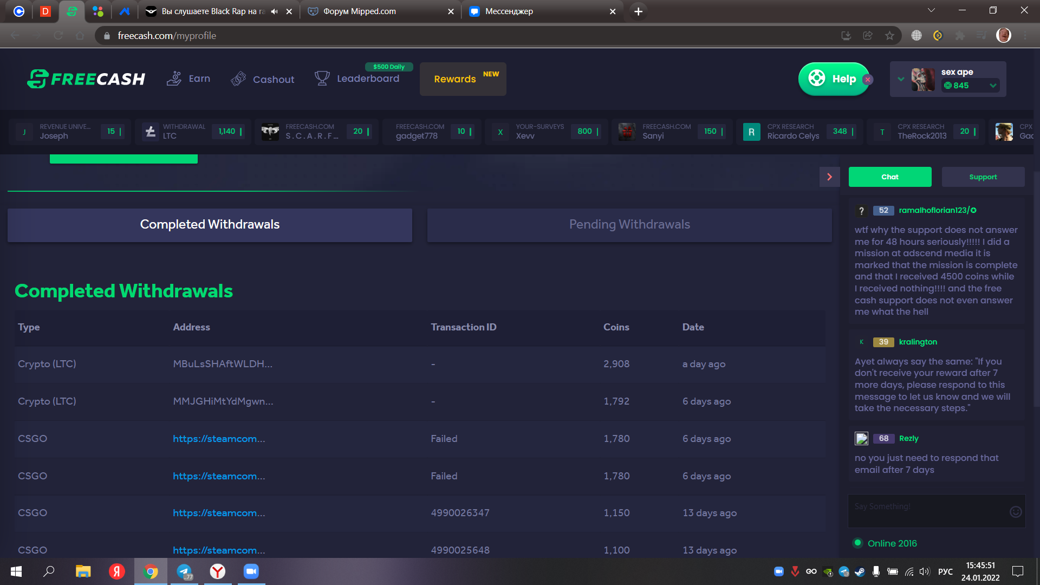
Task: Open the Windows Start menu
Action: [x=16, y=571]
